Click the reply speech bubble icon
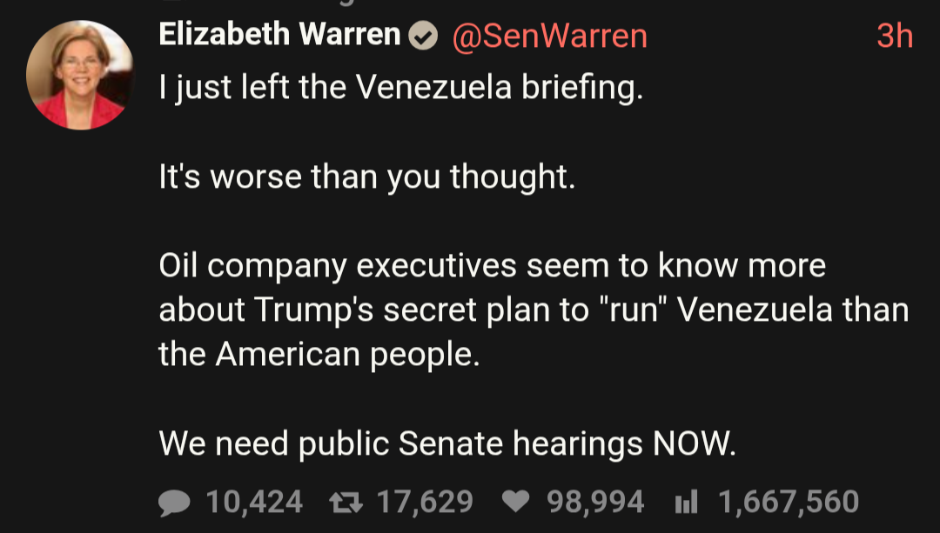The image size is (940, 533). pos(176,502)
